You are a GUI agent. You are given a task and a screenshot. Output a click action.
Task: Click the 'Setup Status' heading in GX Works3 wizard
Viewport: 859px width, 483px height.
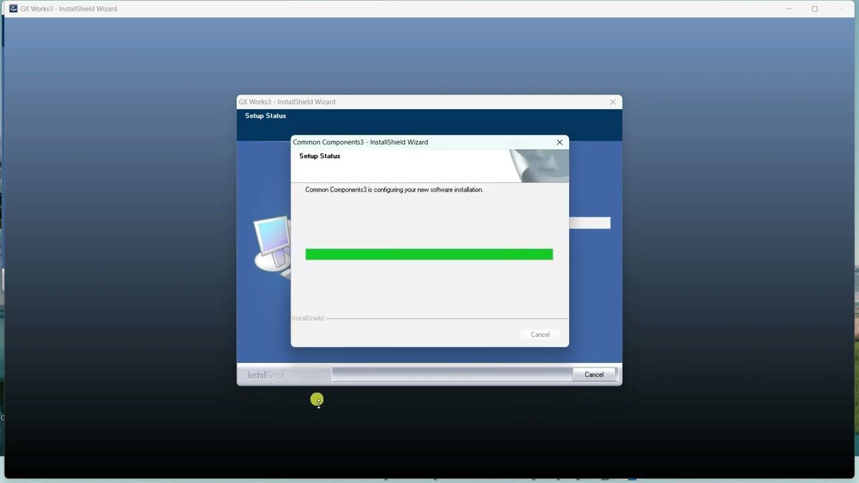click(x=265, y=115)
